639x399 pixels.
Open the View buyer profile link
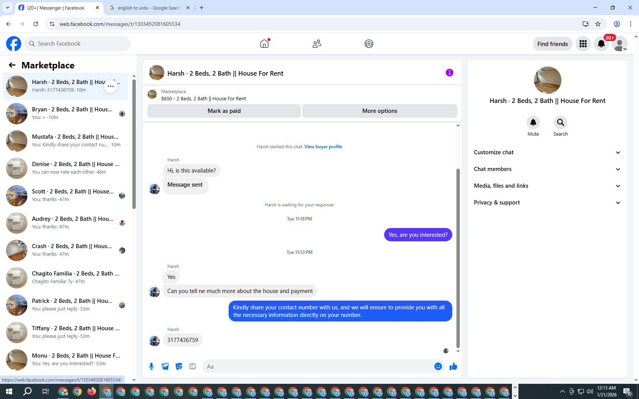[323, 147]
